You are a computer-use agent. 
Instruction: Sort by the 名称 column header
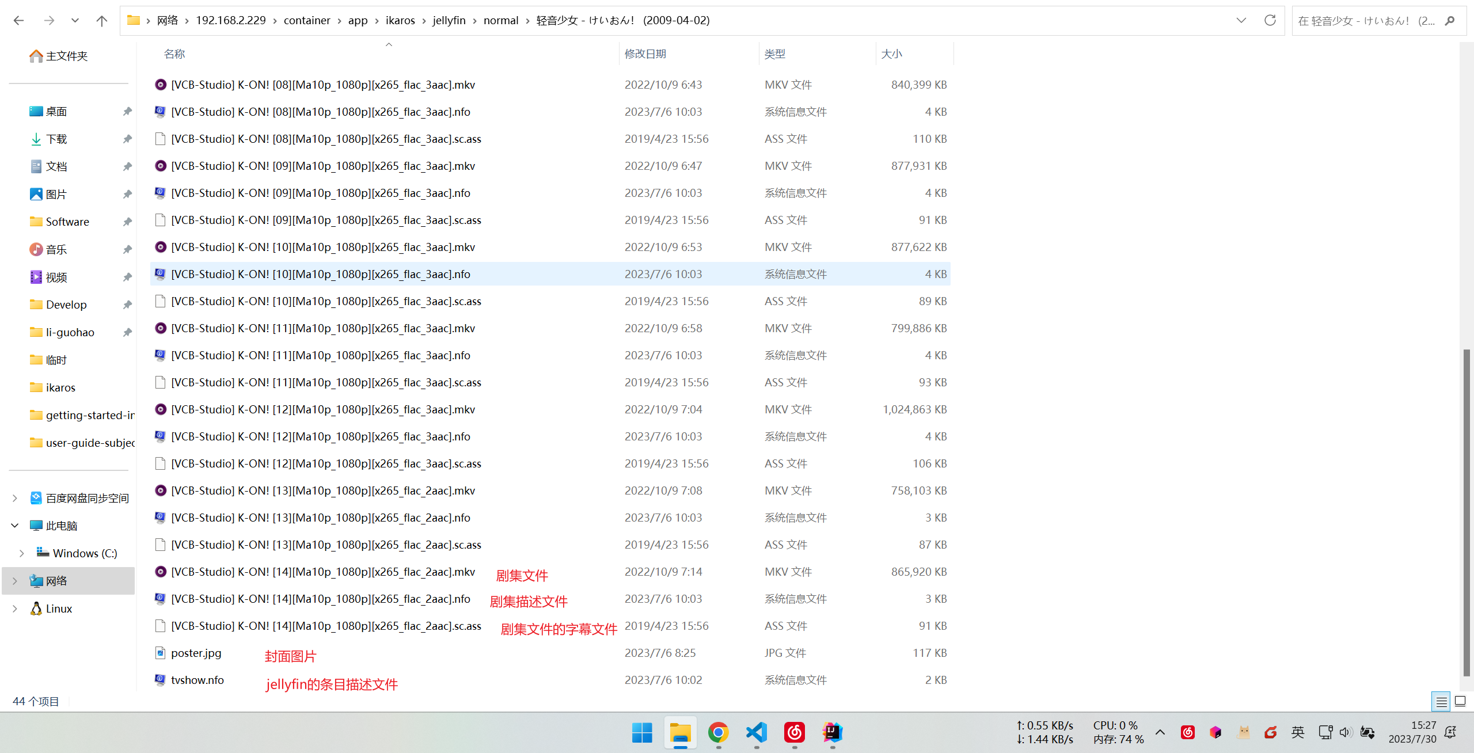pos(174,54)
